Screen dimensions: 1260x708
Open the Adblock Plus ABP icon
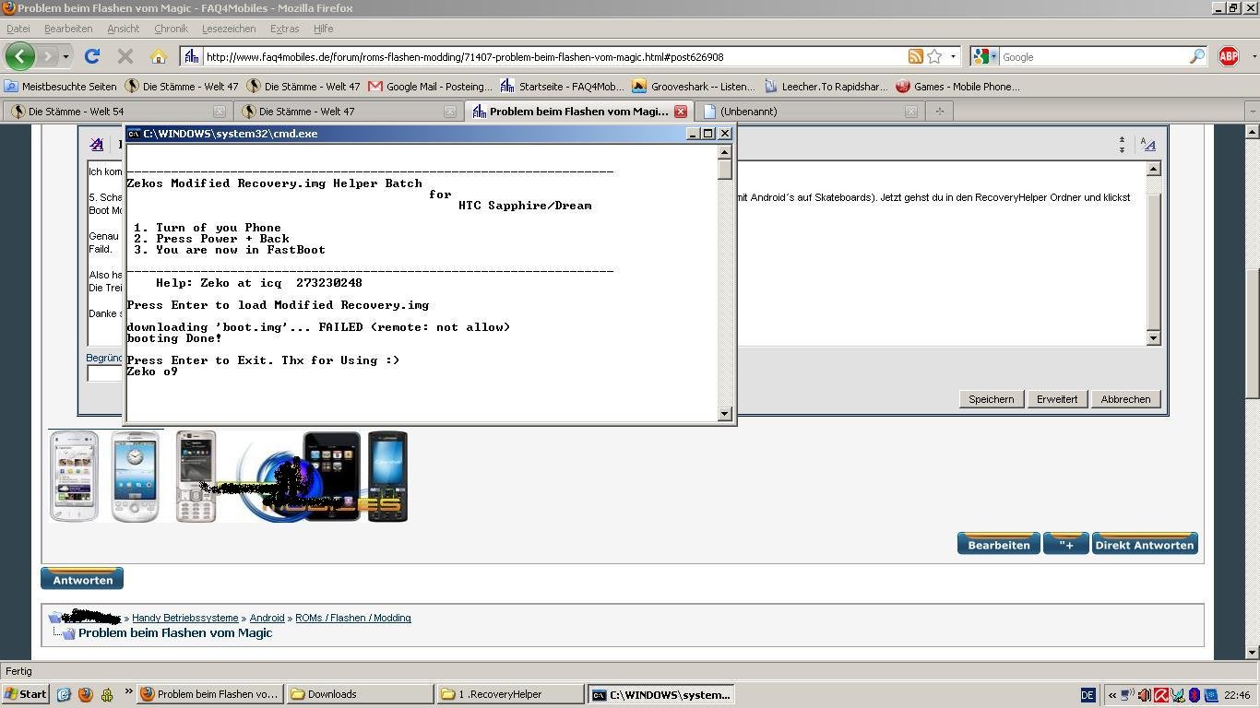1229,56
